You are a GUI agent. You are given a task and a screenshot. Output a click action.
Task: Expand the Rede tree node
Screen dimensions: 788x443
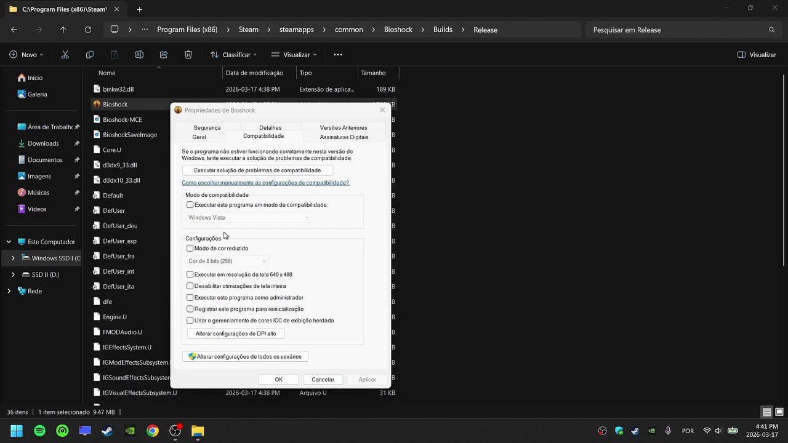9,291
